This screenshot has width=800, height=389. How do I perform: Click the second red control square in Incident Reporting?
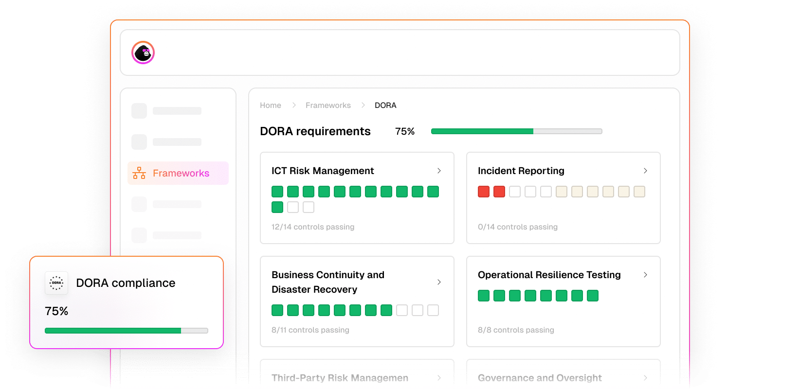[499, 192]
